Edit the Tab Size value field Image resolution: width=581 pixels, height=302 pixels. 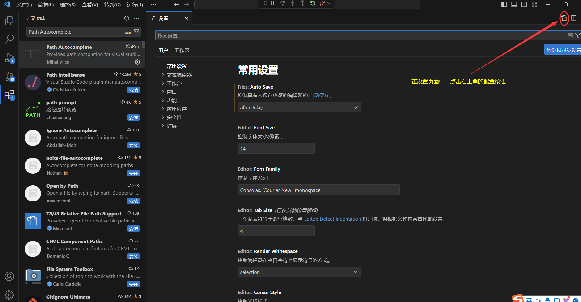pyautogui.click(x=276, y=231)
